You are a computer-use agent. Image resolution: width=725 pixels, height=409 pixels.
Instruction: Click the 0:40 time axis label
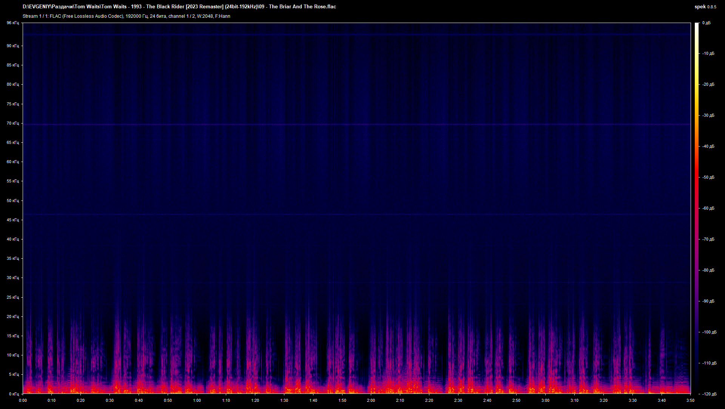pyautogui.click(x=139, y=401)
